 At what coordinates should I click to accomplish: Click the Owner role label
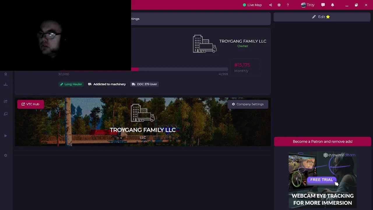(243, 46)
